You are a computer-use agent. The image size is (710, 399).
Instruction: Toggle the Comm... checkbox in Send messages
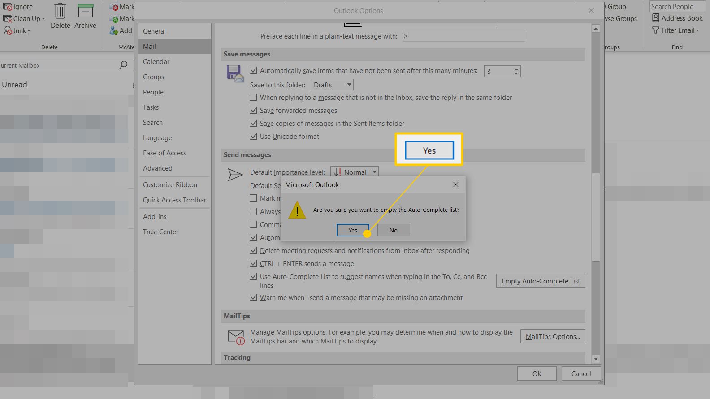tap(253, 224)
